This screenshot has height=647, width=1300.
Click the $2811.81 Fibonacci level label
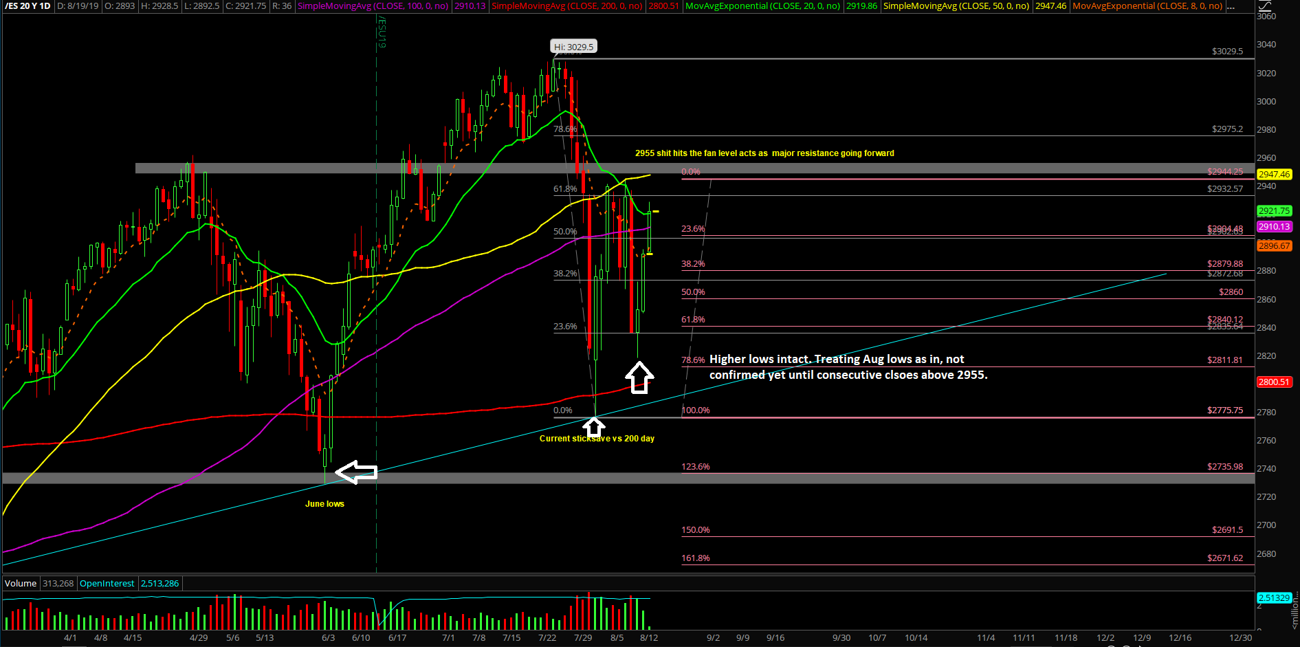(x=1225, y=360)
